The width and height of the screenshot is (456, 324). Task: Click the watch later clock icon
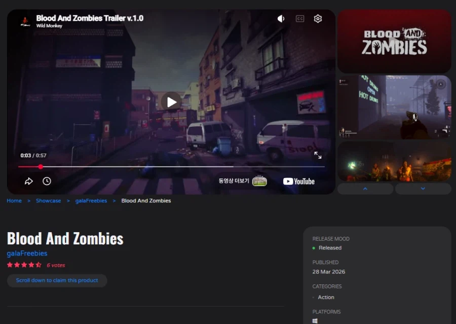click(46, 181)
